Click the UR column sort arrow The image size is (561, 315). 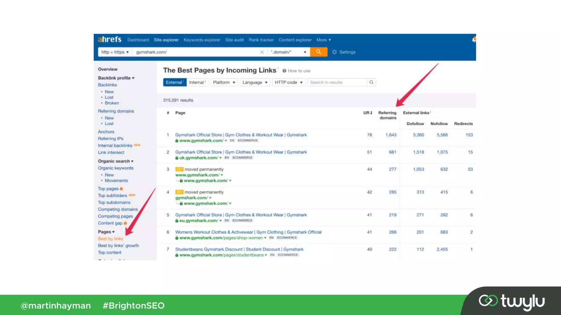pyautogui.click(x=371, y=113)
